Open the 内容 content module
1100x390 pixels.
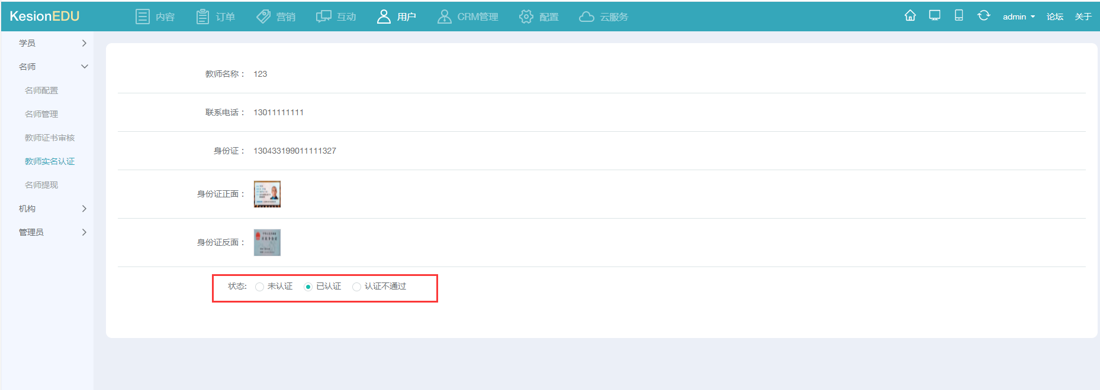point(156,17)
